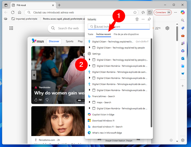This screenshot has width=191, height=147.
Task: Open the Copilot sidebar icon
Action: pyautogui.click(x=183, y=12)
